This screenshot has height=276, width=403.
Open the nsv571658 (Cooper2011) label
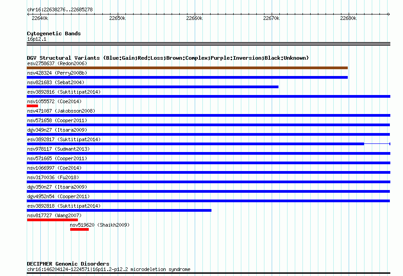[x=57, y=120]
